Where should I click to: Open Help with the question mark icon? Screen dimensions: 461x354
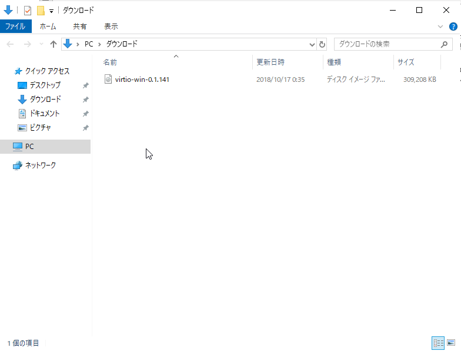point(453,27)
